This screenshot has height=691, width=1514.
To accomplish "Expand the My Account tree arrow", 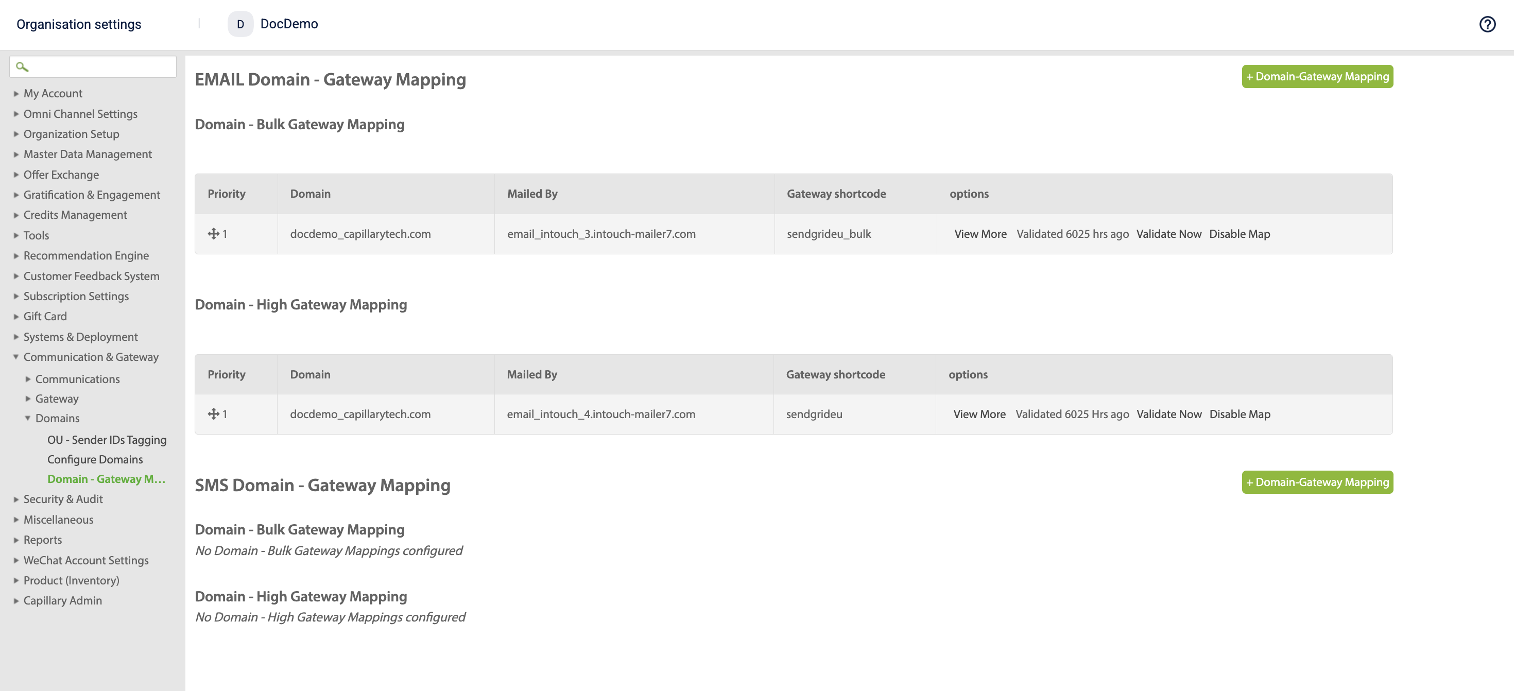I will click(x=16, y=93).
